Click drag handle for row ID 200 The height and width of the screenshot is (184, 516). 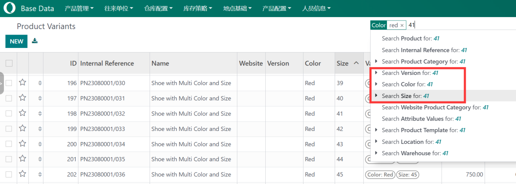click(40, 144)
